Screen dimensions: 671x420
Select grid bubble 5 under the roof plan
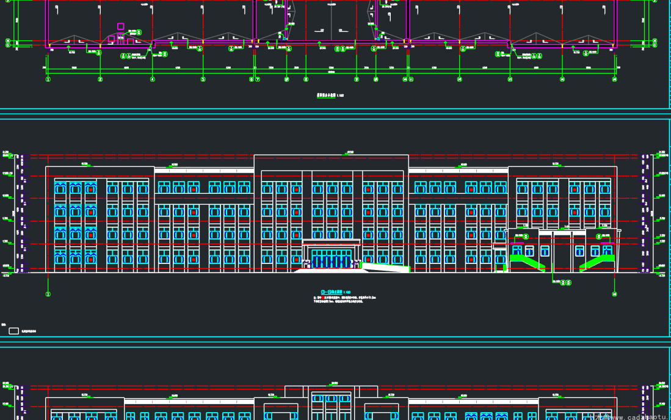point(203,79)
